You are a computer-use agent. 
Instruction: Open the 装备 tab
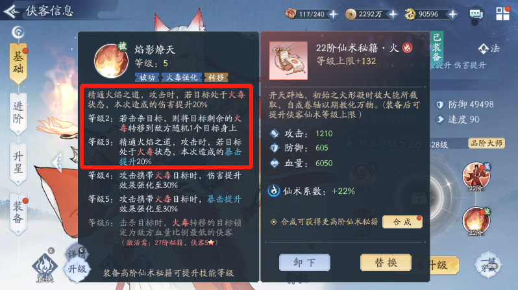coord(18,213)
